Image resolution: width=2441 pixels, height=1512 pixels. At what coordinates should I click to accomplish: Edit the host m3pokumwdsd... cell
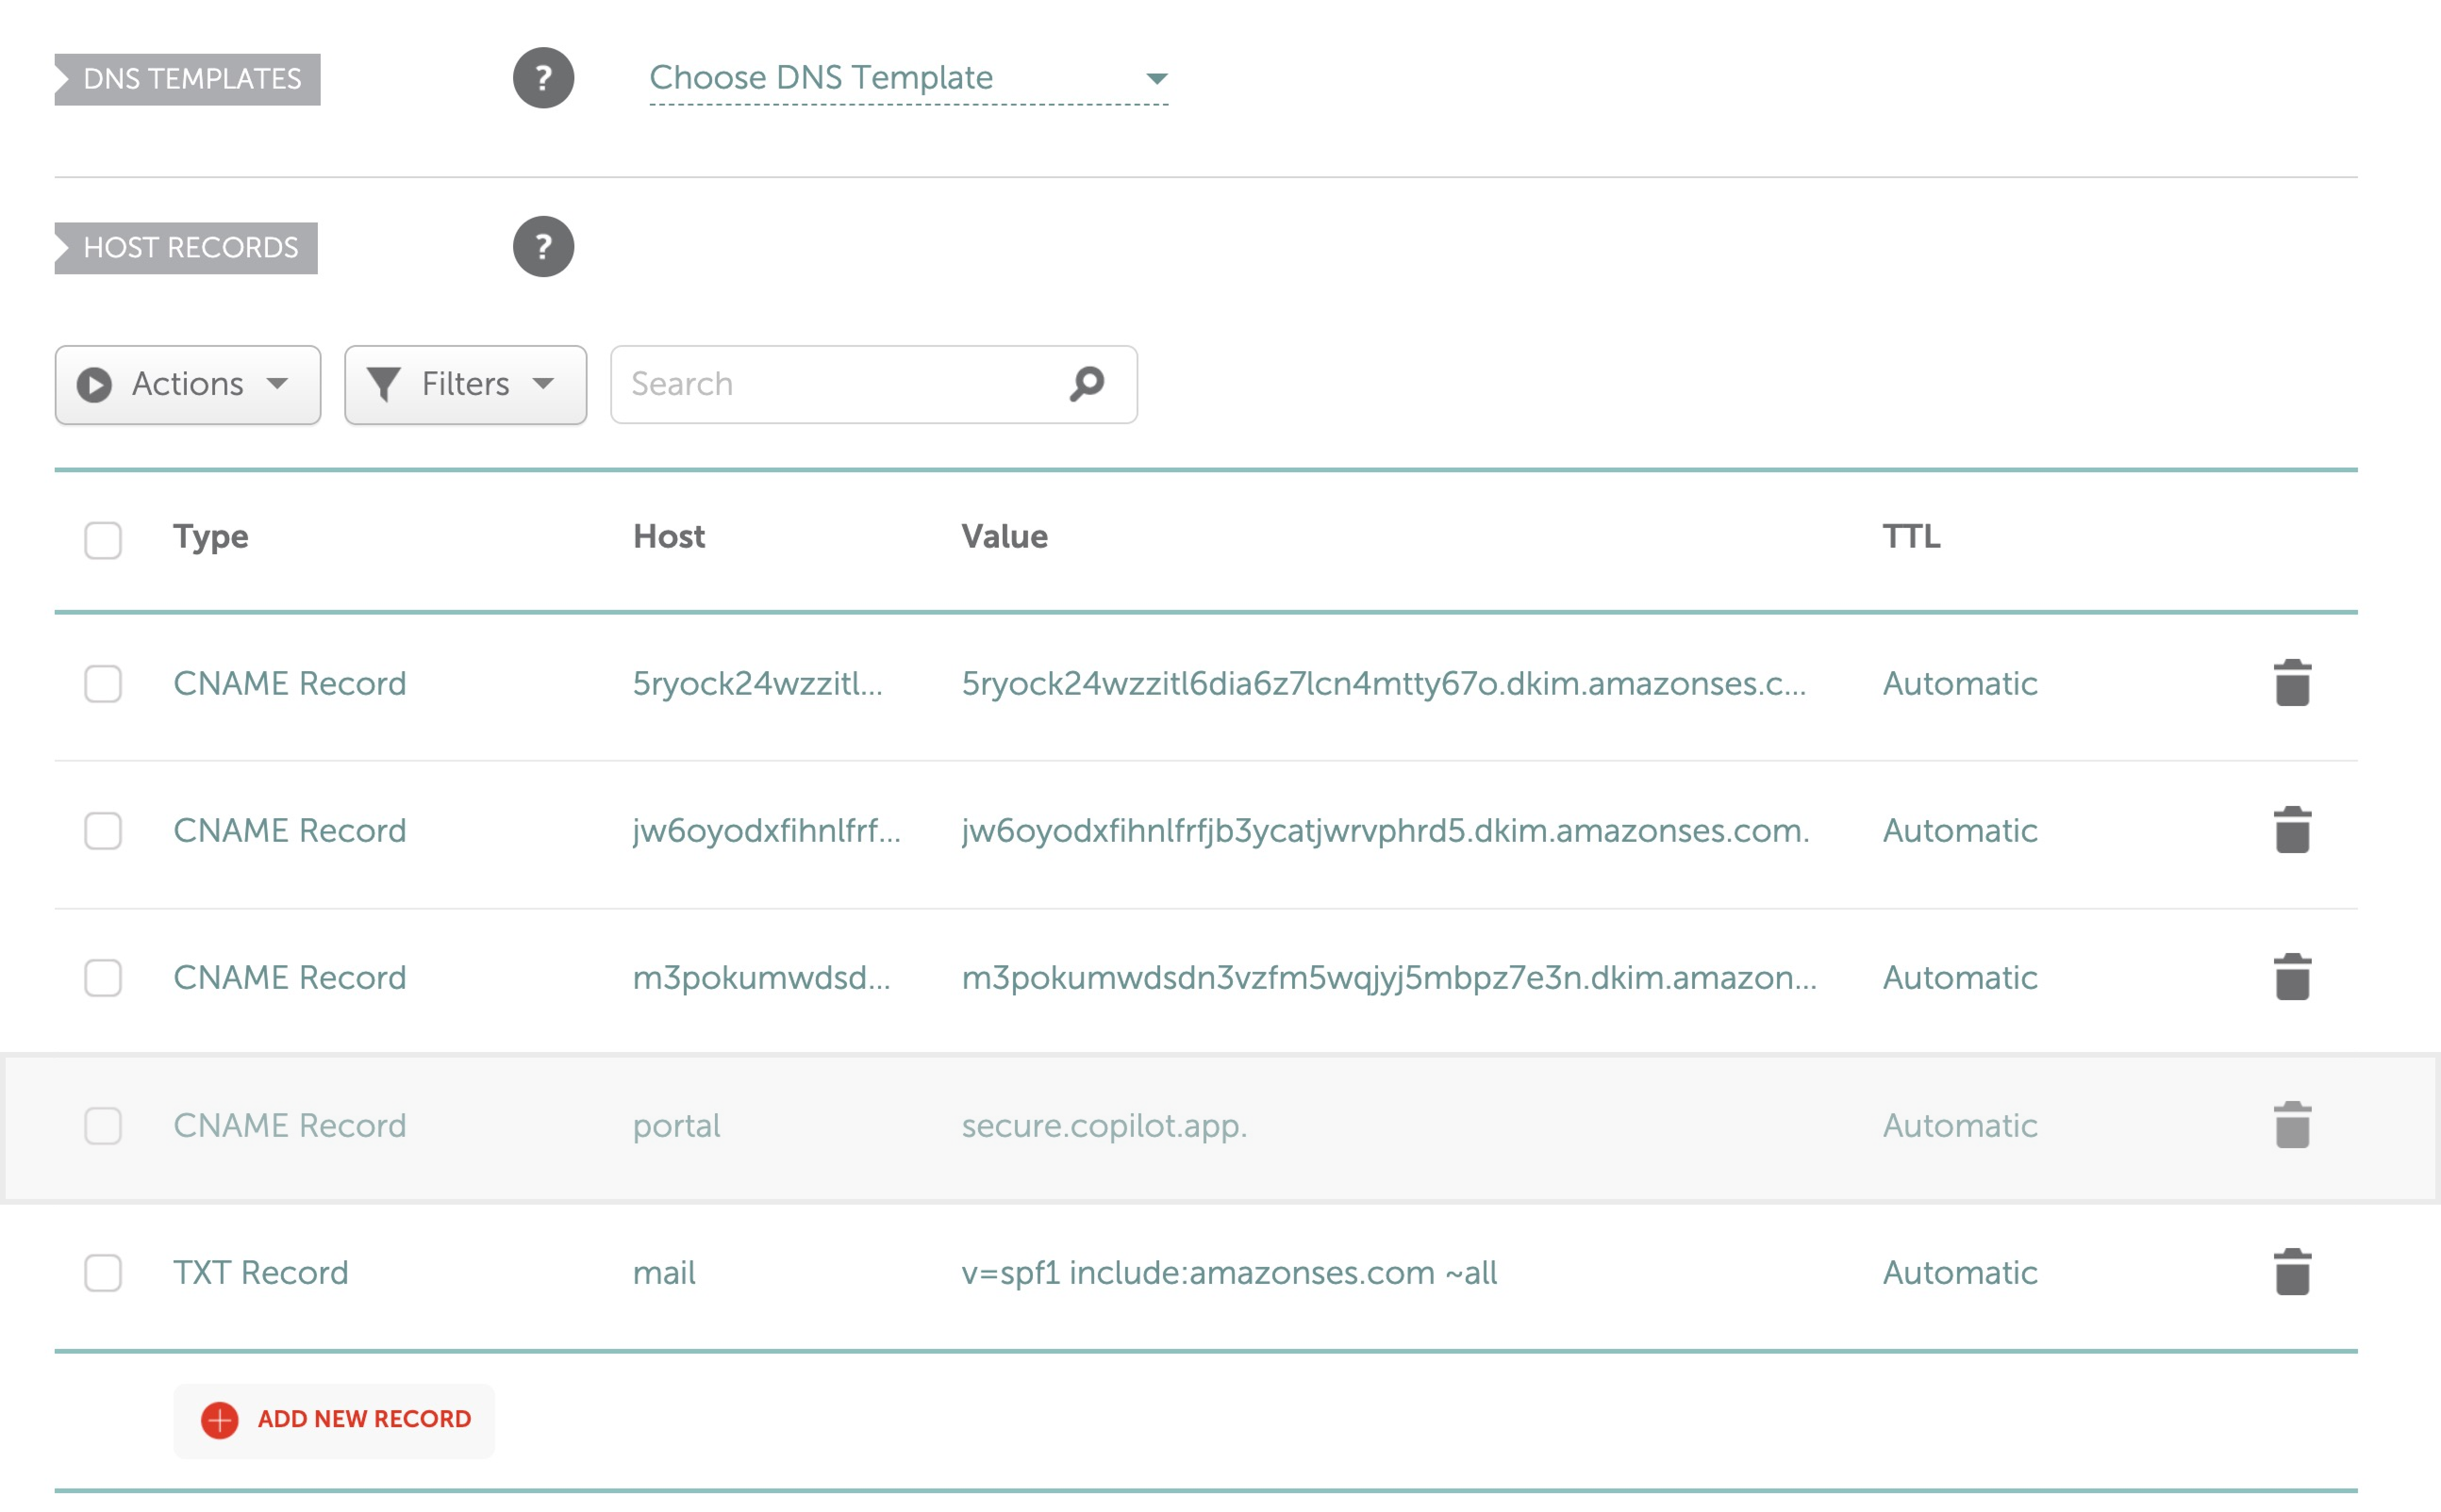tap(761, 978)
